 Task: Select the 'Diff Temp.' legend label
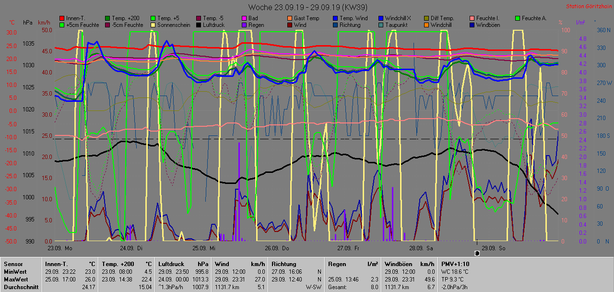pyautogui.click(x=443, y=18)
